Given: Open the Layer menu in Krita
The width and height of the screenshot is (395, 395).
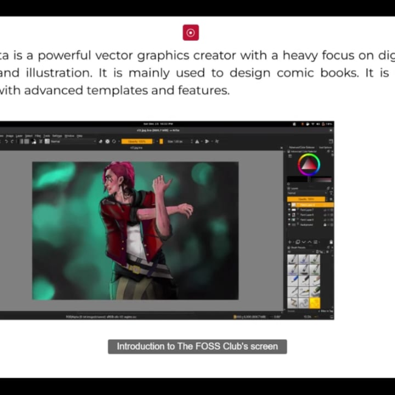Looking at the screenshot, I should point(19,136).
